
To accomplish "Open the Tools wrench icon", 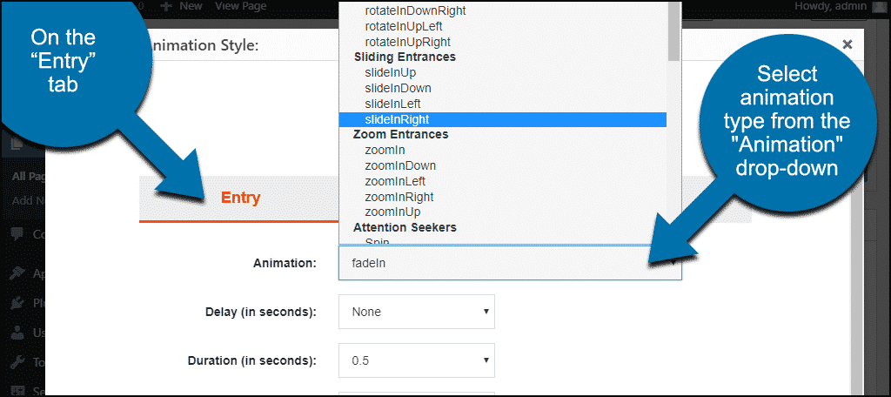I will tap(17, 361).
